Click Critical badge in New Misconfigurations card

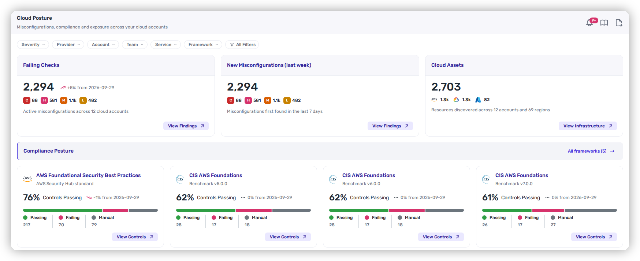tap(231, 100)
